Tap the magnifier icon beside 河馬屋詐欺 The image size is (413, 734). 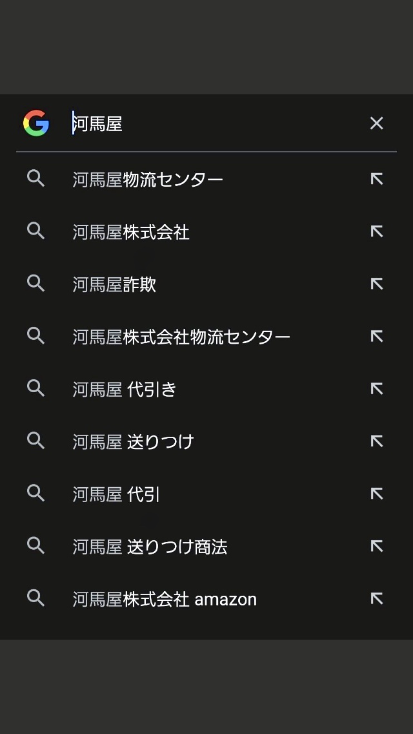[36, 284]
